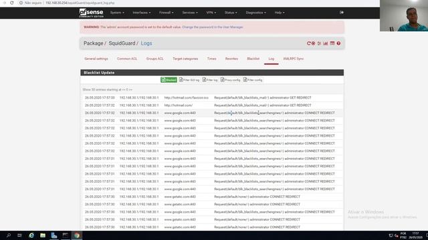Open the VPN dropdown menu
Image resolution: width=428 pixels, height=240 pixels.
point(211,13)
